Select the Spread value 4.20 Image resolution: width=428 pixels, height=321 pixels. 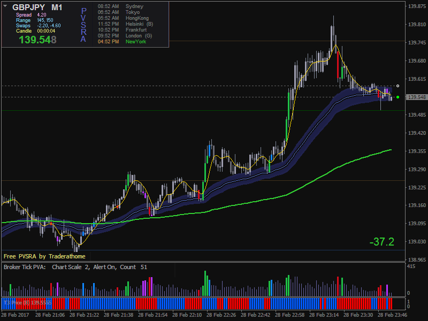[42, 15]
